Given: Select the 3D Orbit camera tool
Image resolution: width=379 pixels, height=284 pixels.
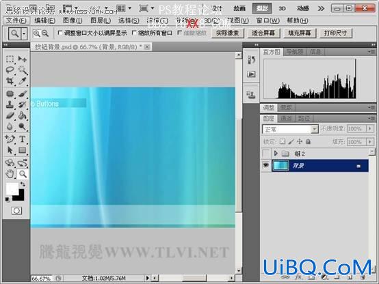Looking at the screenshot, I should [x=23, y=162].
